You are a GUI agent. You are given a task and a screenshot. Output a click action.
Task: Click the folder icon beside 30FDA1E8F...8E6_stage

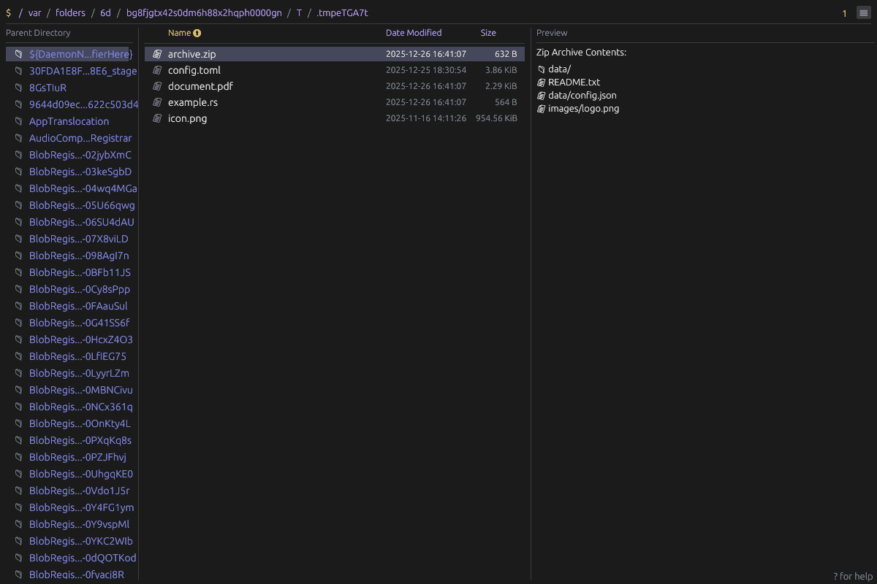(19, 71)
